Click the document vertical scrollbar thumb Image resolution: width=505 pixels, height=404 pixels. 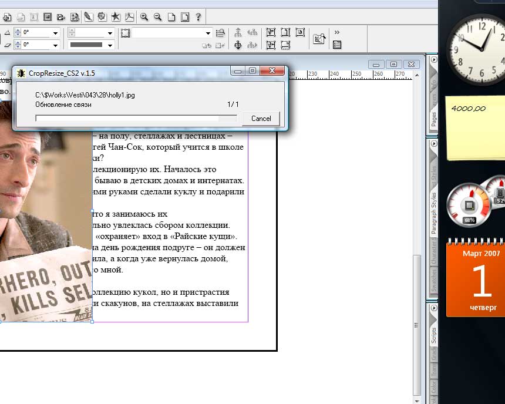point(417,325)
